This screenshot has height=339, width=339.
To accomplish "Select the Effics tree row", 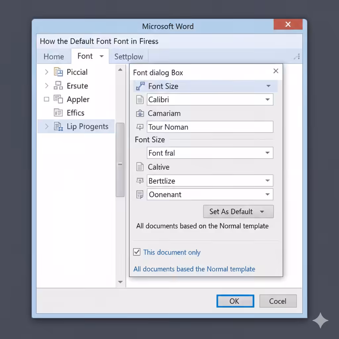I will 76,113.
